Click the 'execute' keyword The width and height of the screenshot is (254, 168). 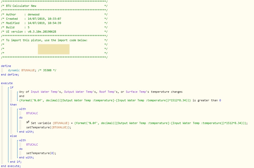tap(7, 83)
